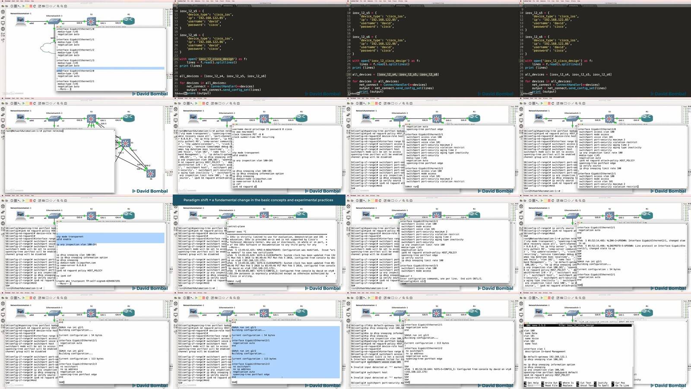This screenshot has height=389, width=691.
Task: Add a note icon, GigabitEthernet1/0 listing frame
Action: [x=39, y=6]
